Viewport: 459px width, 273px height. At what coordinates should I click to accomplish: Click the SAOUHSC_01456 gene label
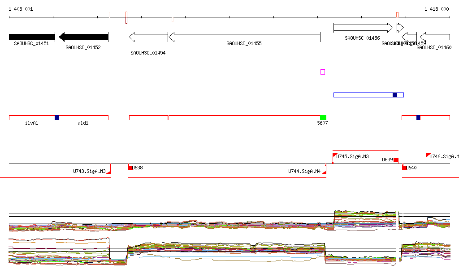tap(362, 38)
